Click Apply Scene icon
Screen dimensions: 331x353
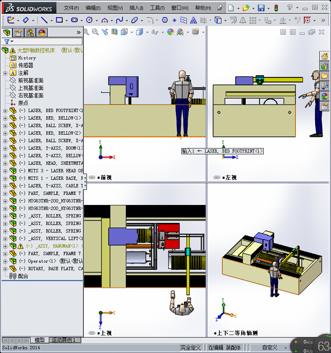180,32
